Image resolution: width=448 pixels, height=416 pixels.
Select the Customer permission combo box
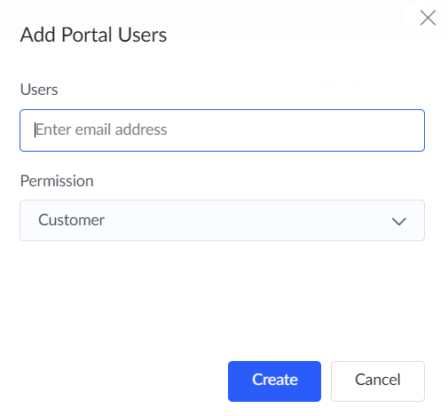coord(222,220)
